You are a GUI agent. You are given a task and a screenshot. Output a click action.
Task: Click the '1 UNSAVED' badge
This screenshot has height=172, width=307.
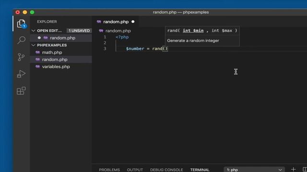[79, 31]
